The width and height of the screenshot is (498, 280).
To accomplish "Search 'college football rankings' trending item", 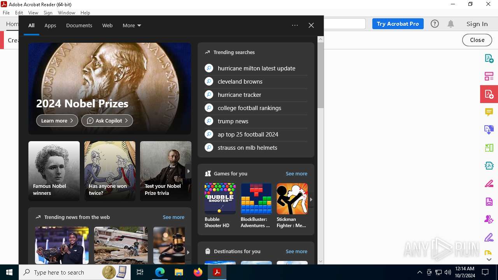I will pos(256,108).
